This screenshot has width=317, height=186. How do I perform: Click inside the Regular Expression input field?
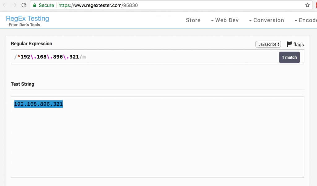coord(124,57)
